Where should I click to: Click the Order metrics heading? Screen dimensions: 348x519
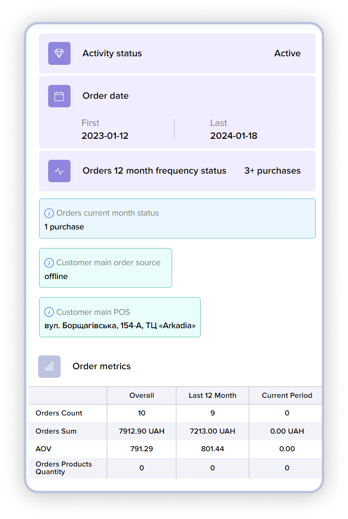pyautogui.click(x=102, y=366)
